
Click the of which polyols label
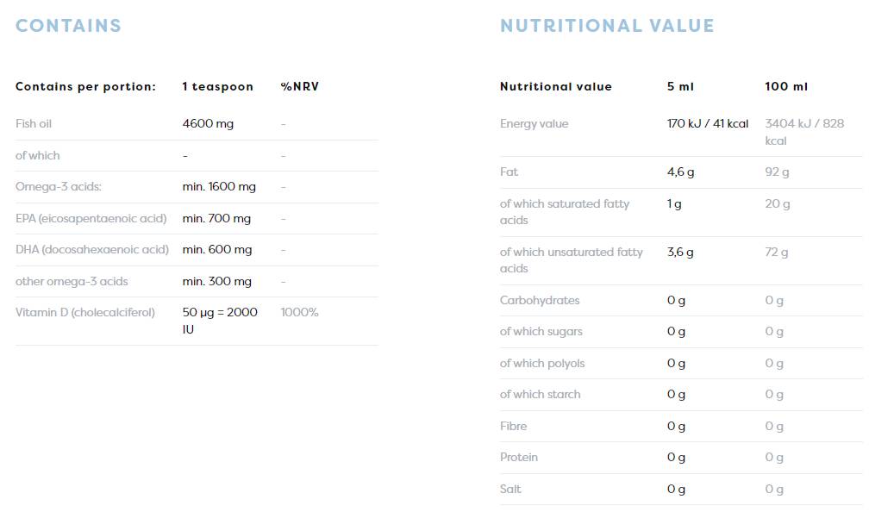542,364
